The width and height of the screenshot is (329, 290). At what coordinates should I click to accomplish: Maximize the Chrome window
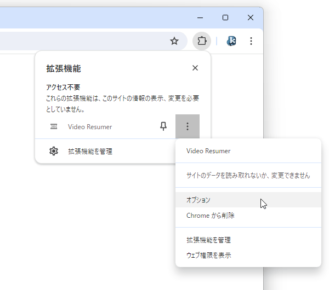[x=225, y=18]
